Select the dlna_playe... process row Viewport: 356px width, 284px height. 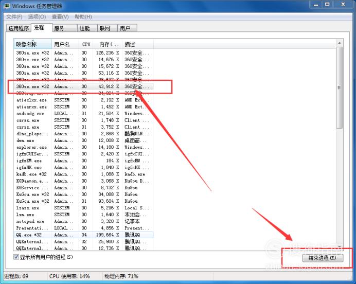[x=83, y=134]
